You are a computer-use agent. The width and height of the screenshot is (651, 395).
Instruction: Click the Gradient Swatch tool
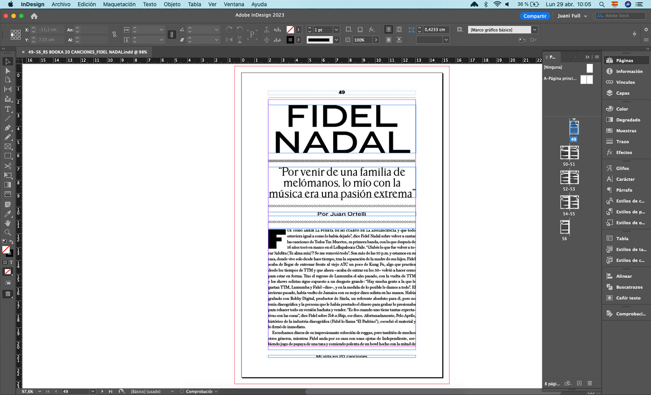pyautogui.click(x=7, y=185)
